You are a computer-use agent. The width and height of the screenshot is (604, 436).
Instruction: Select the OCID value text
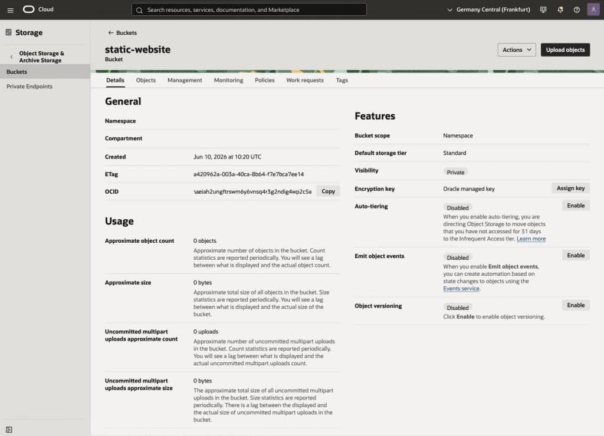pyautogui.click(x=252, y=191)
